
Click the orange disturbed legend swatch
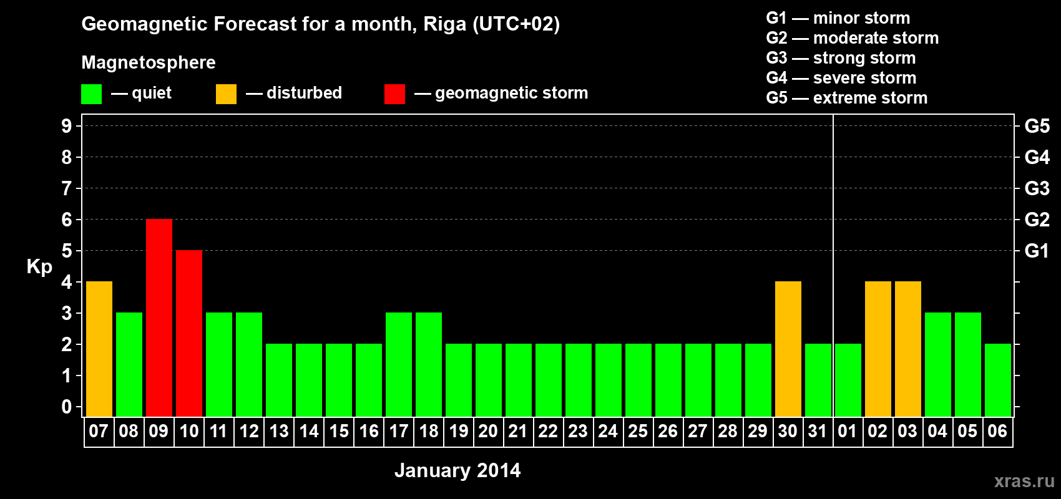click(226, 94)
